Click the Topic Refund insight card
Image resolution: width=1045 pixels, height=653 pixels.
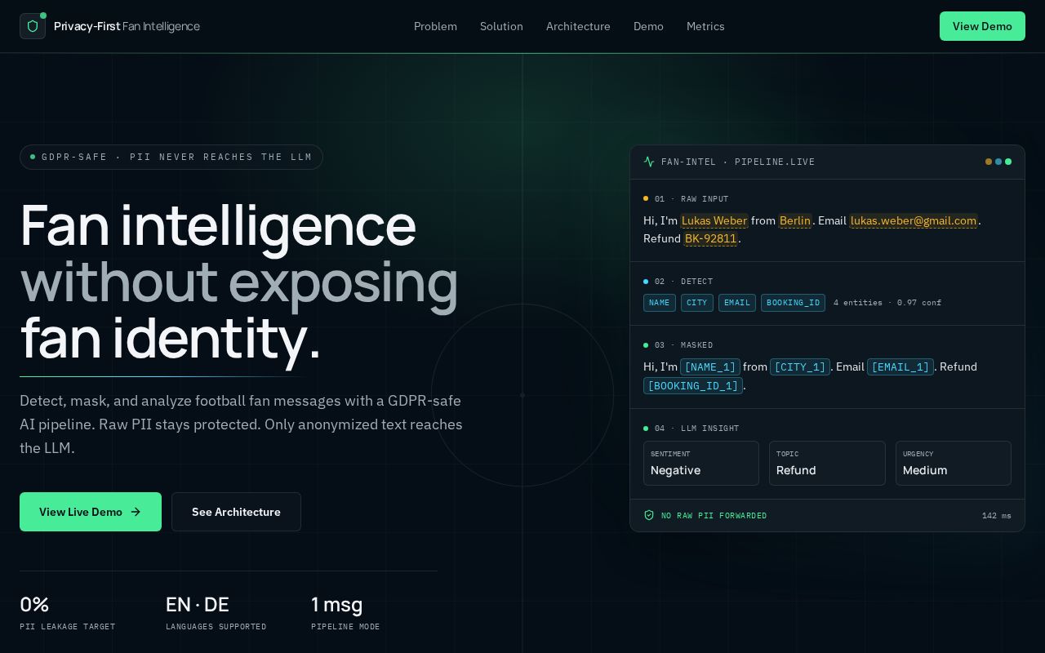tap(827, 464)
